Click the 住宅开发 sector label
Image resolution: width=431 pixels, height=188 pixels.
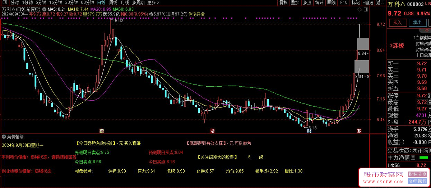tap(196, 14)
